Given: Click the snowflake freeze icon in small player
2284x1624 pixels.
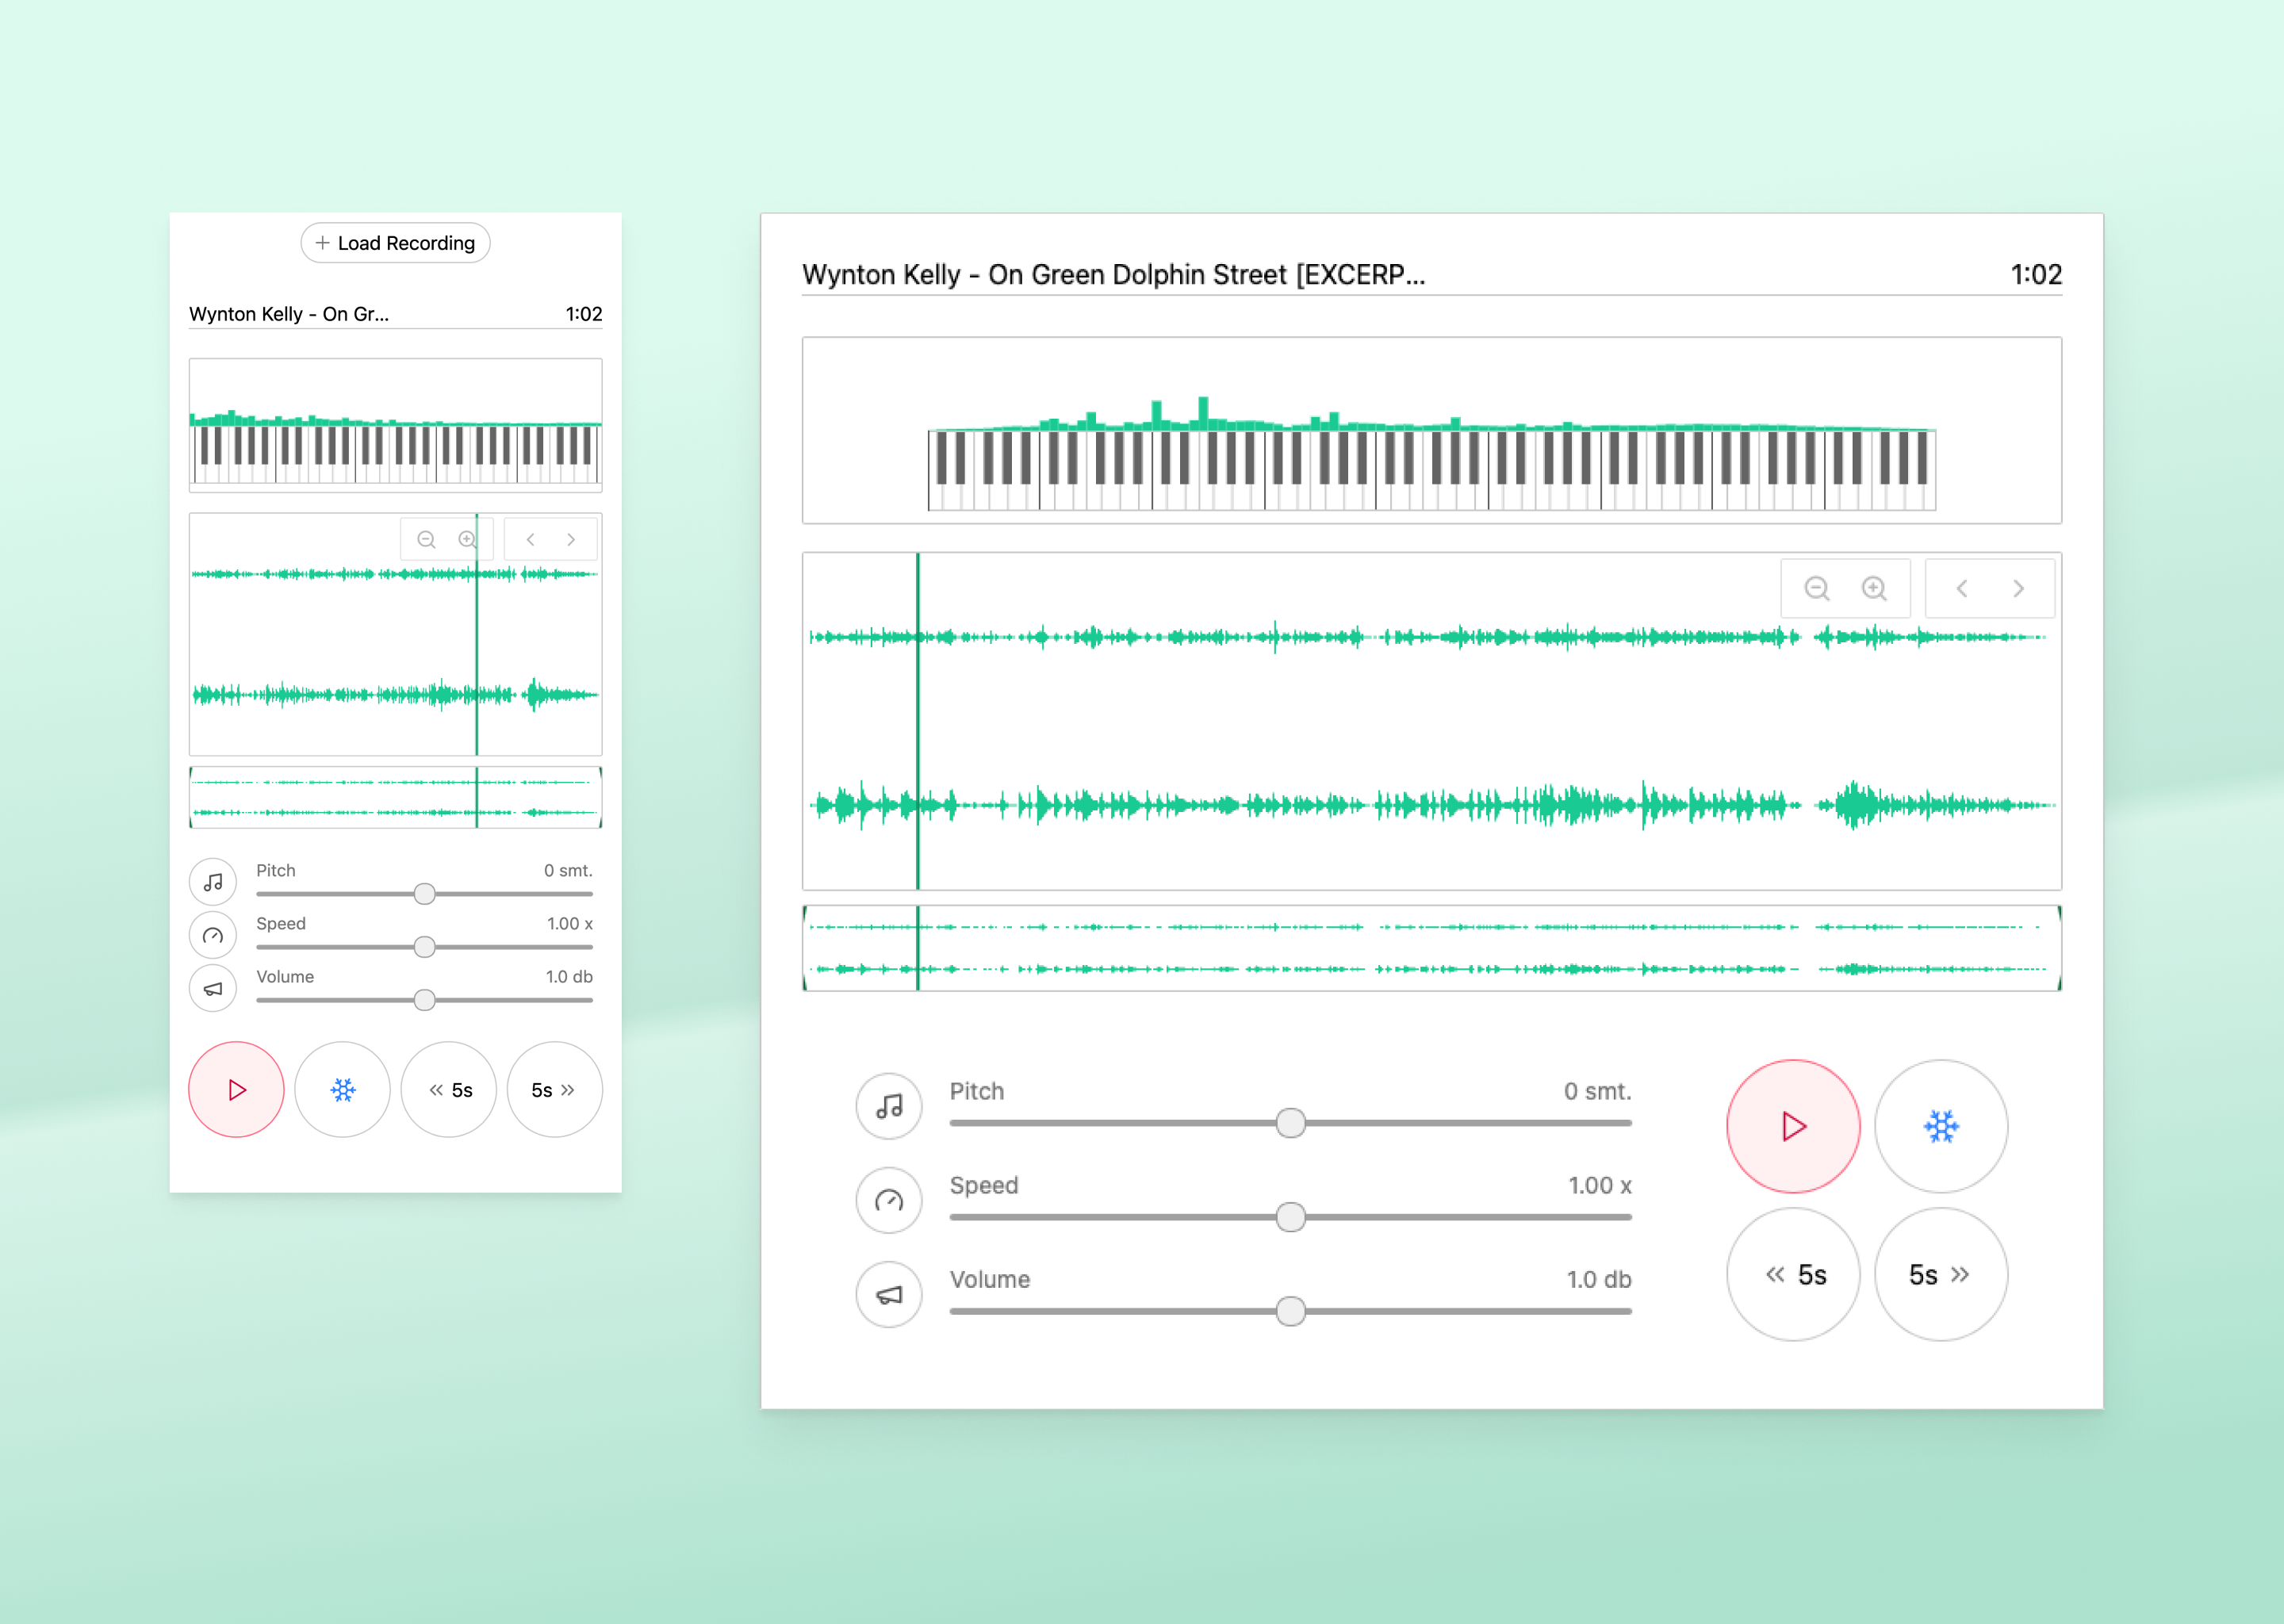Looking at the screenshot, I should [342, 1090].
